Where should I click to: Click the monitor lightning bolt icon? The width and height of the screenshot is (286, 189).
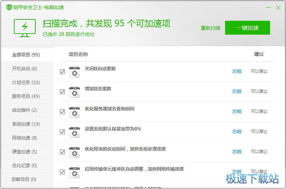(25, 28)
